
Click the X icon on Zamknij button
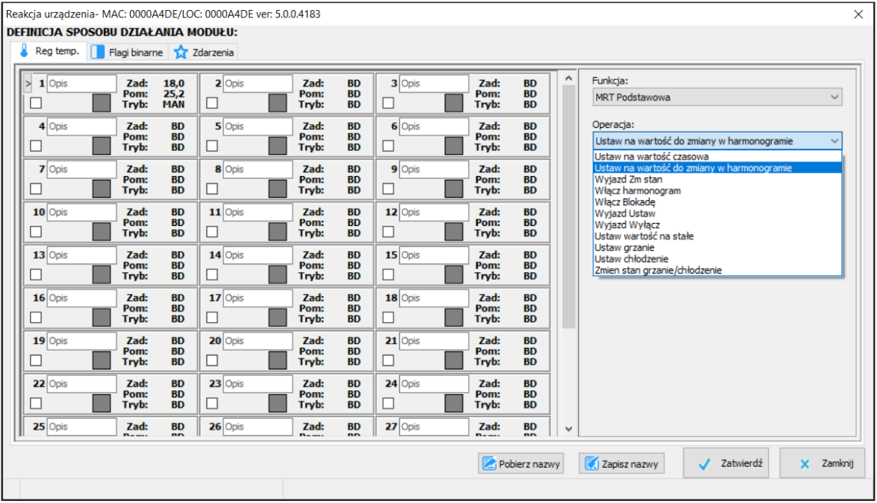(x=805, y=465)
